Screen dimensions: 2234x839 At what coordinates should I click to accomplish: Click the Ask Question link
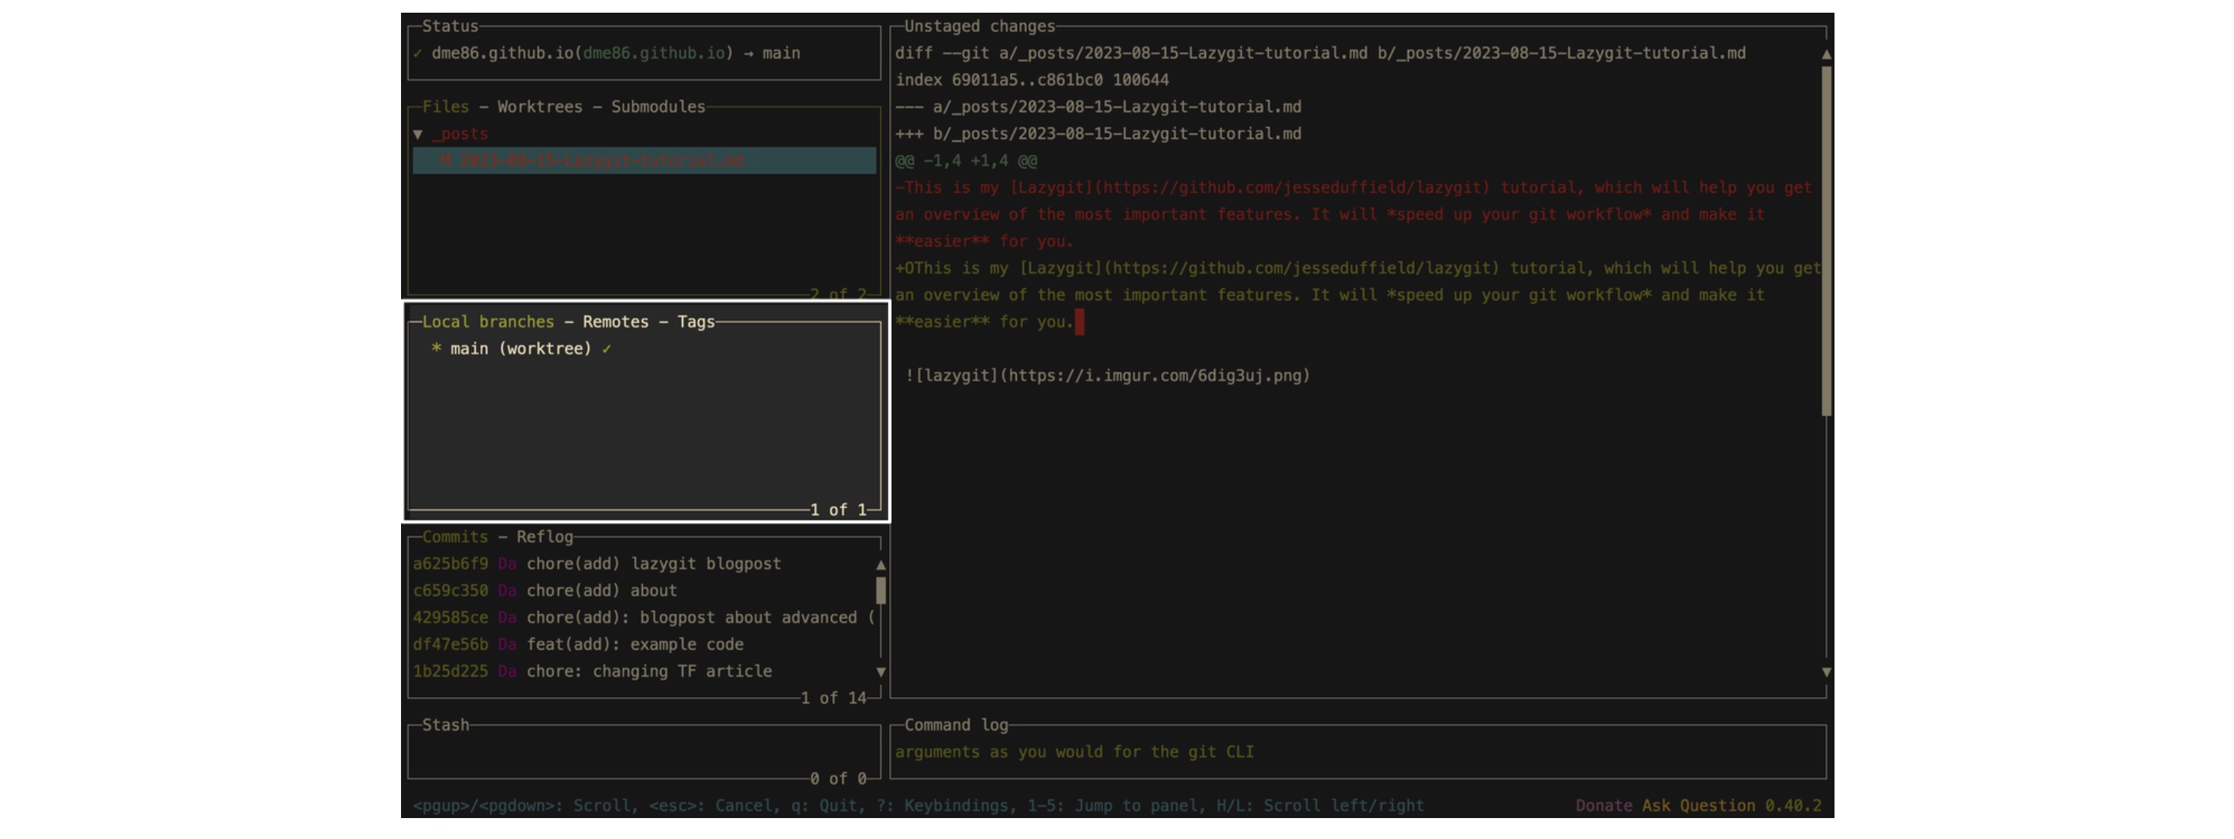tap(1698, 806)
